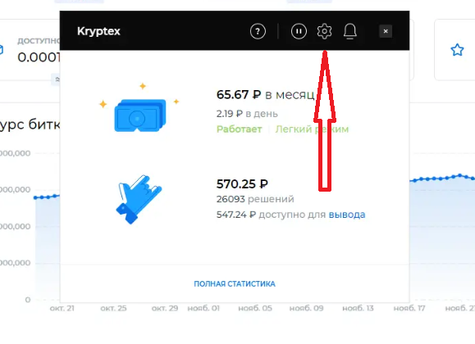Open Kryptex settings gear icon
Screen dimensions: 475x344
324,31
